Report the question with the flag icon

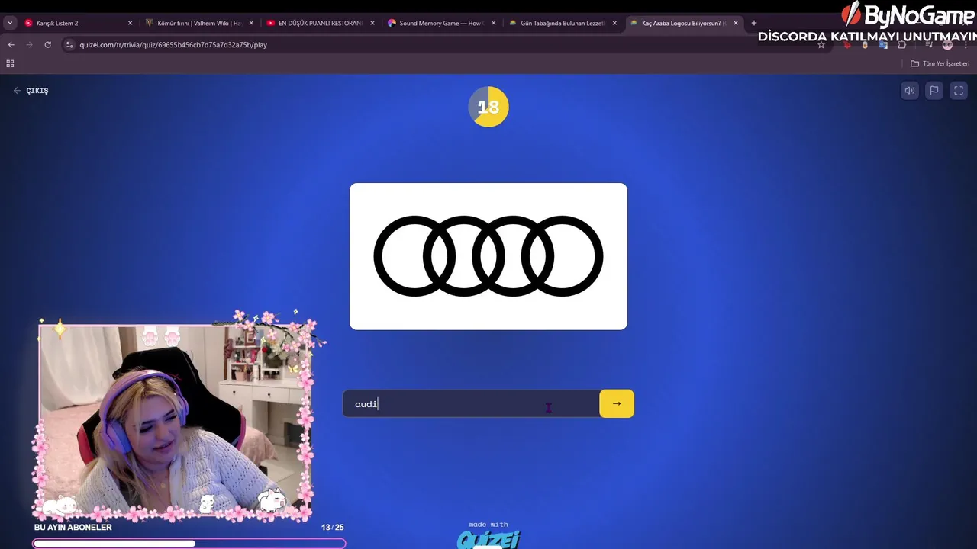(x=933, y=91)
